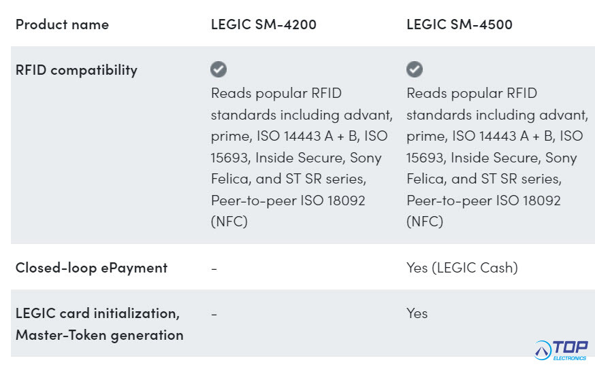Viewport: 595px width, 367px height.
Task: Click the SM-4500 (NFC) text
Action: click(x=425, y=222)
